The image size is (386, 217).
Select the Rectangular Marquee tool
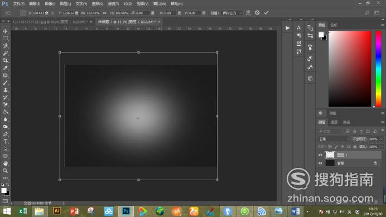(5, 38)
